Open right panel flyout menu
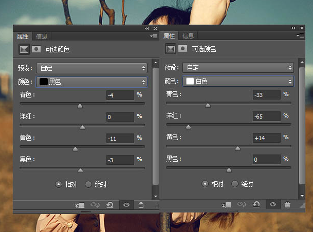The image size is (313, 232). (x=300, y=36)
